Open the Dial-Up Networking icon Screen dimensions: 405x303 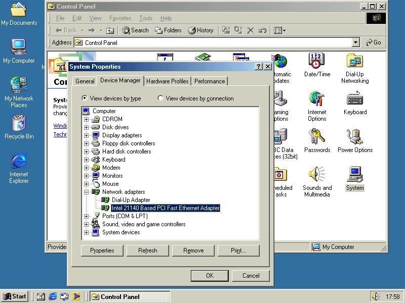point(354,62)
